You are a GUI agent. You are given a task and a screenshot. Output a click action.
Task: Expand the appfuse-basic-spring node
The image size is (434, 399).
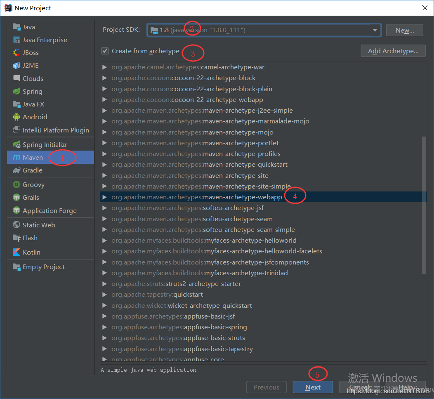[x=104, y=327]
